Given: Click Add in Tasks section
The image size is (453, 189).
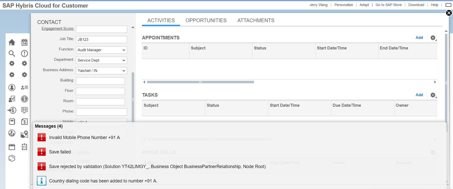Looking at the screenshot, I should [419, 95].
